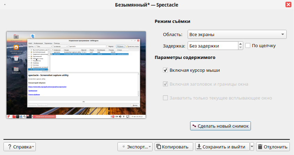Uncheck Включая курсор мыши option

pyautogui.click(x=165, y=70)
